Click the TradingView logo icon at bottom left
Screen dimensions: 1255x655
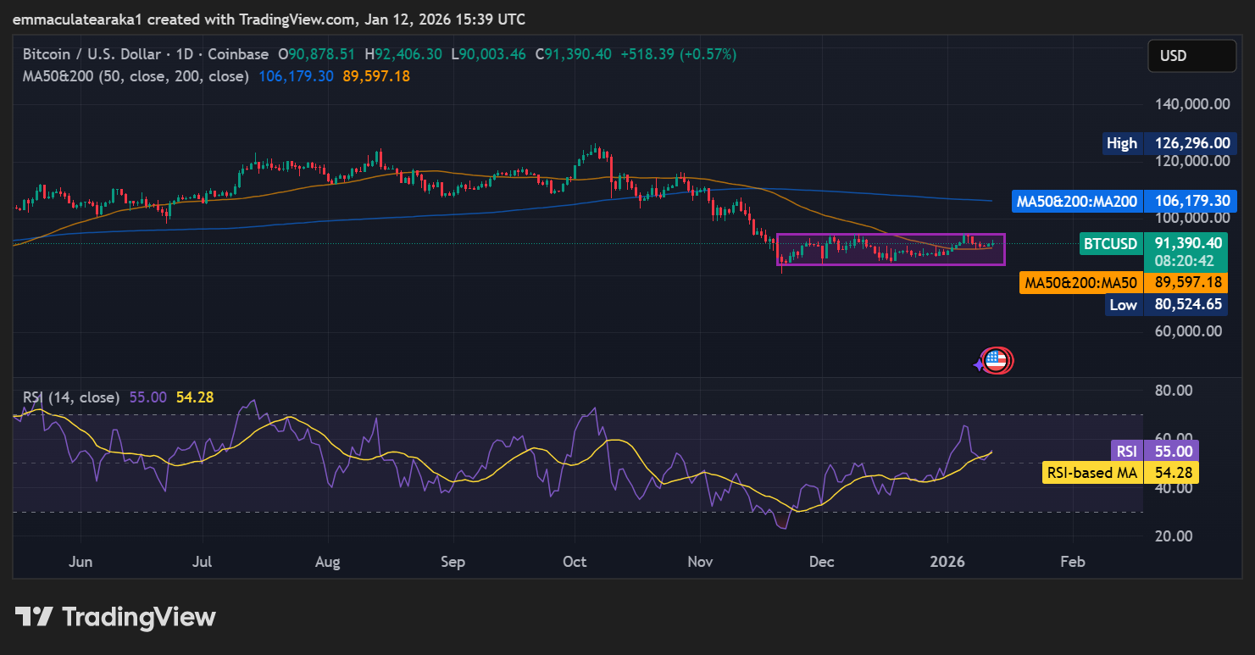point(34,617)
